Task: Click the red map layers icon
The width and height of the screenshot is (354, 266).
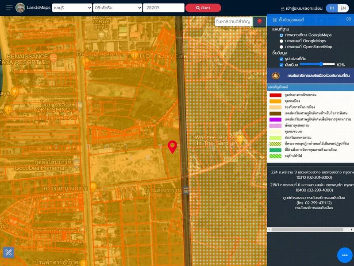Action: tap(260, 21)
